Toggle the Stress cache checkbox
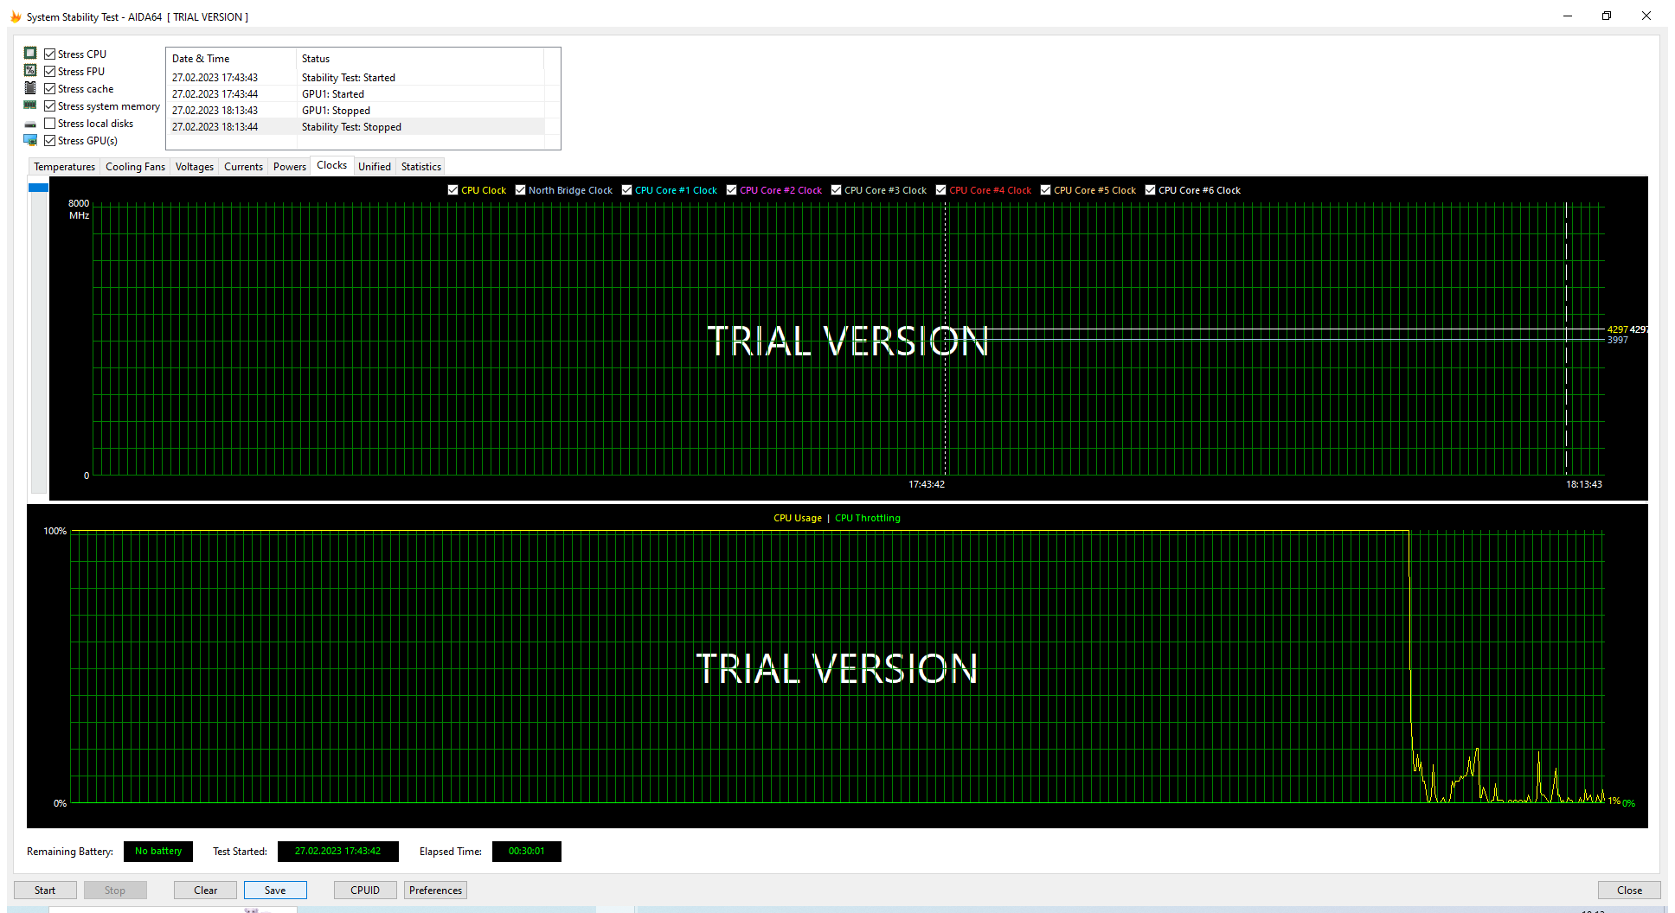1675x913 pixels. click(50, 88)
